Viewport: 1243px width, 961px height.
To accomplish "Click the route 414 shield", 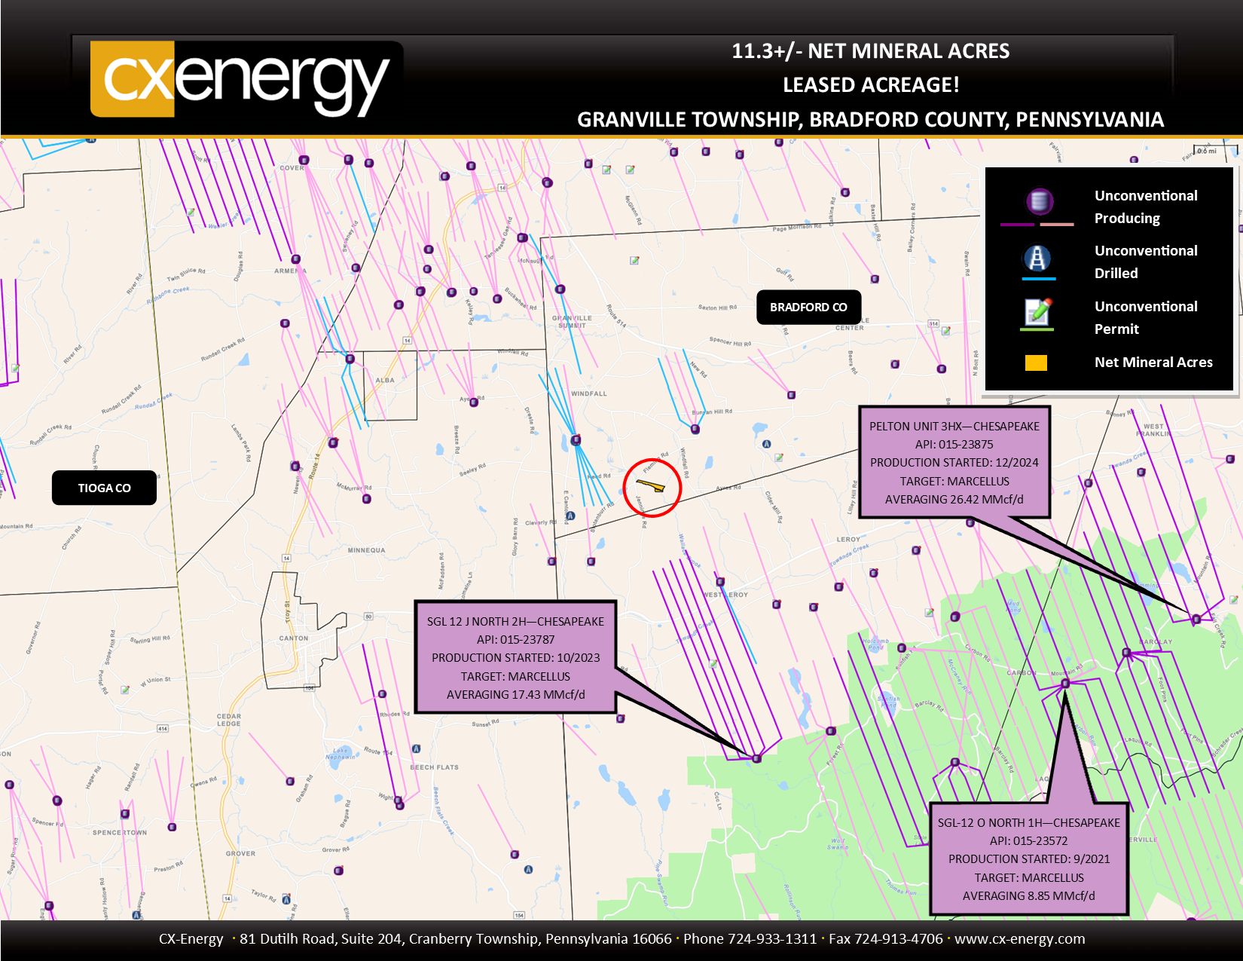I will tap(162, 729).
